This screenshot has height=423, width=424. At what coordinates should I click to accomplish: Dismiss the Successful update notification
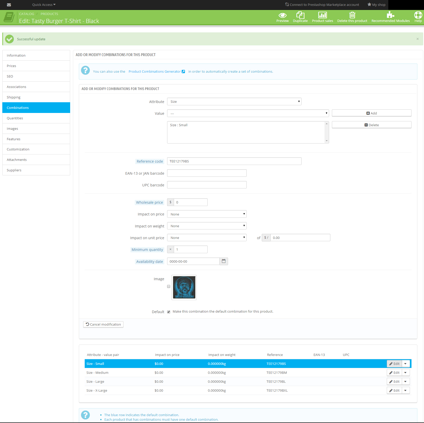click(418, 39)
